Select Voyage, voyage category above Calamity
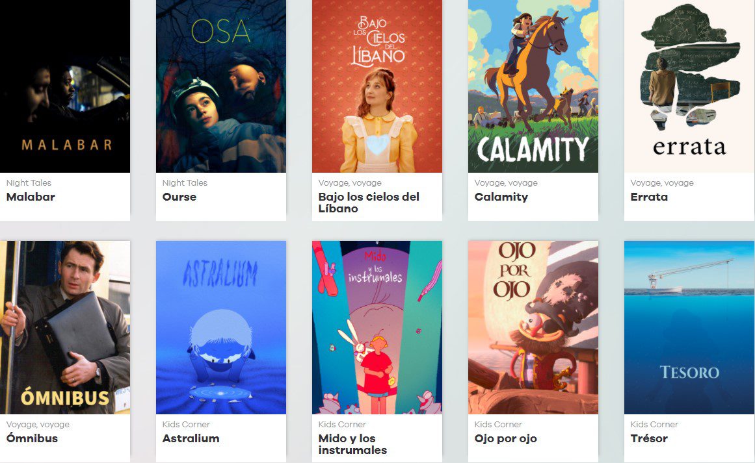The width and height of the screenshot is (755, 463). click(505, 182)
